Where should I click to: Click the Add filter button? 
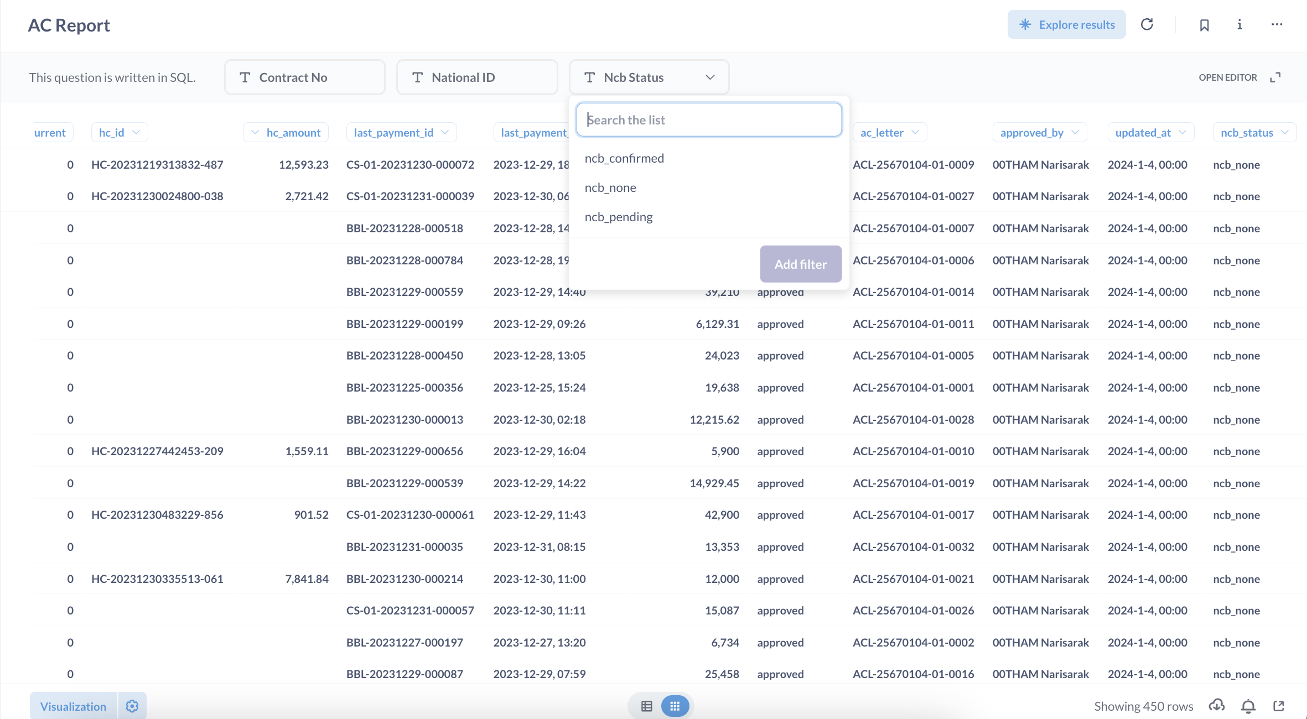[x=800, y=264]
